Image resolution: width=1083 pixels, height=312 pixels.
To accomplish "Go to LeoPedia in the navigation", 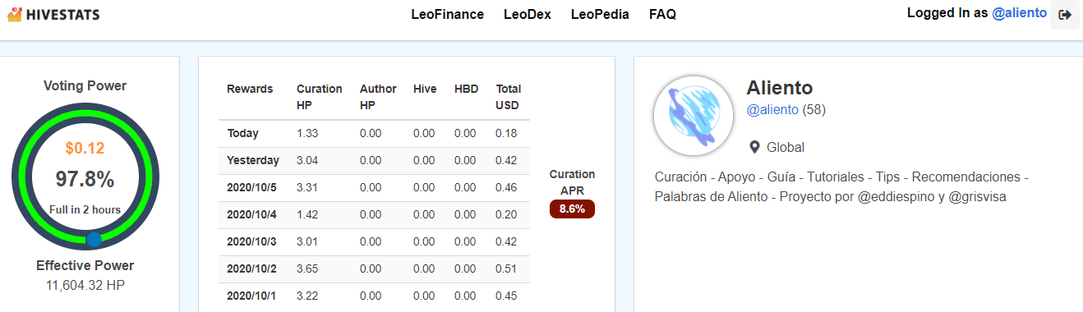I will pos(600,15).
